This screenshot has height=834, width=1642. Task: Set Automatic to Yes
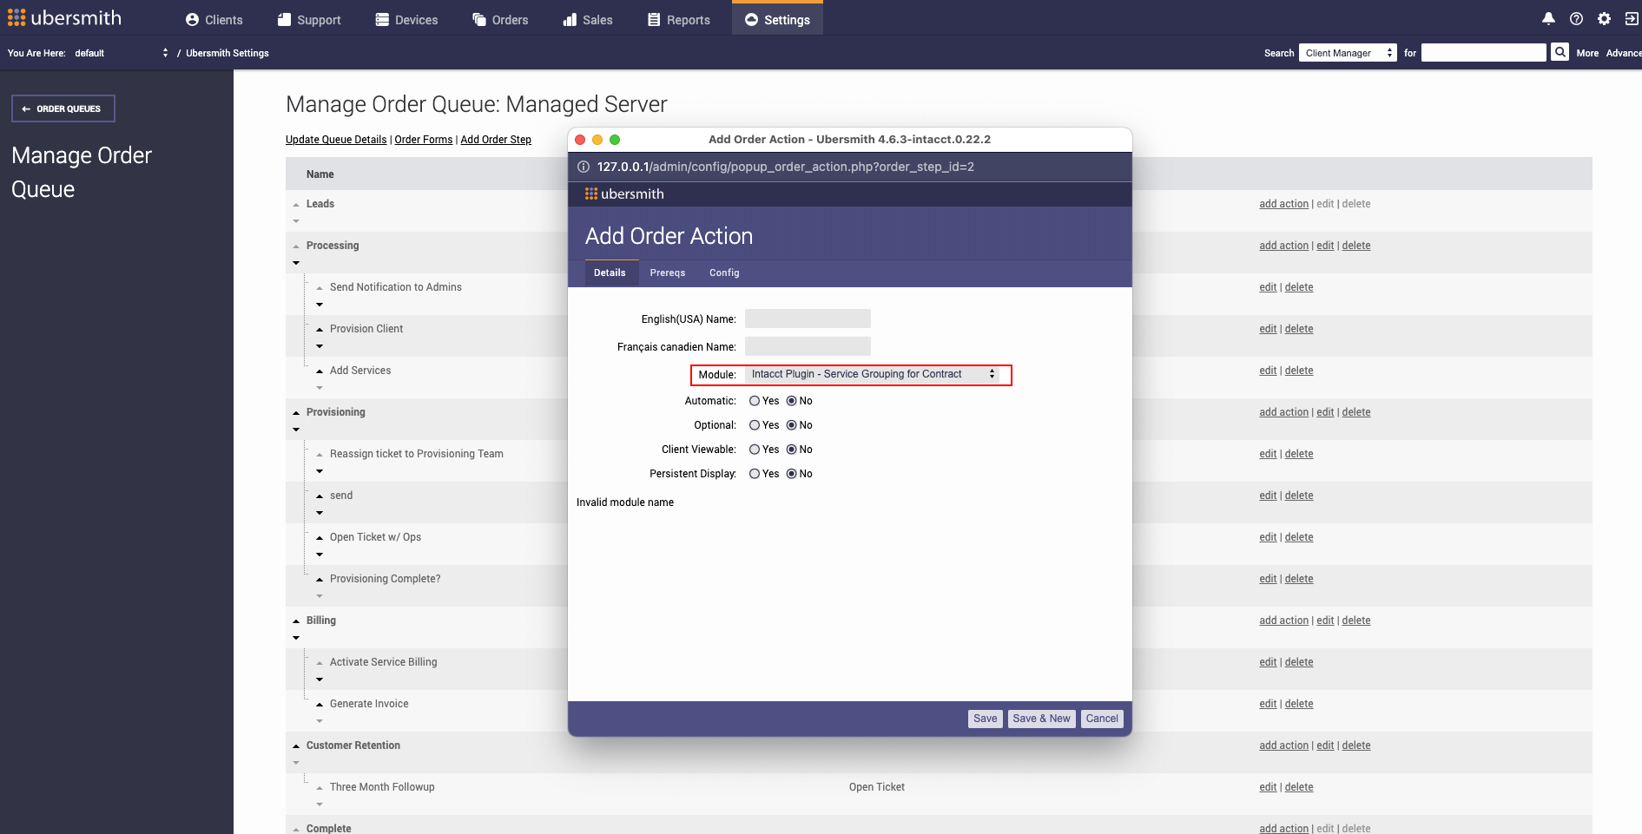755,401
